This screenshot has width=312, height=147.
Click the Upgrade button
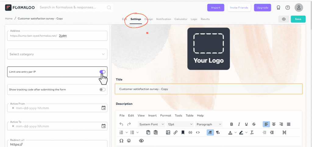pyautogui.click(x=262, y=8)
